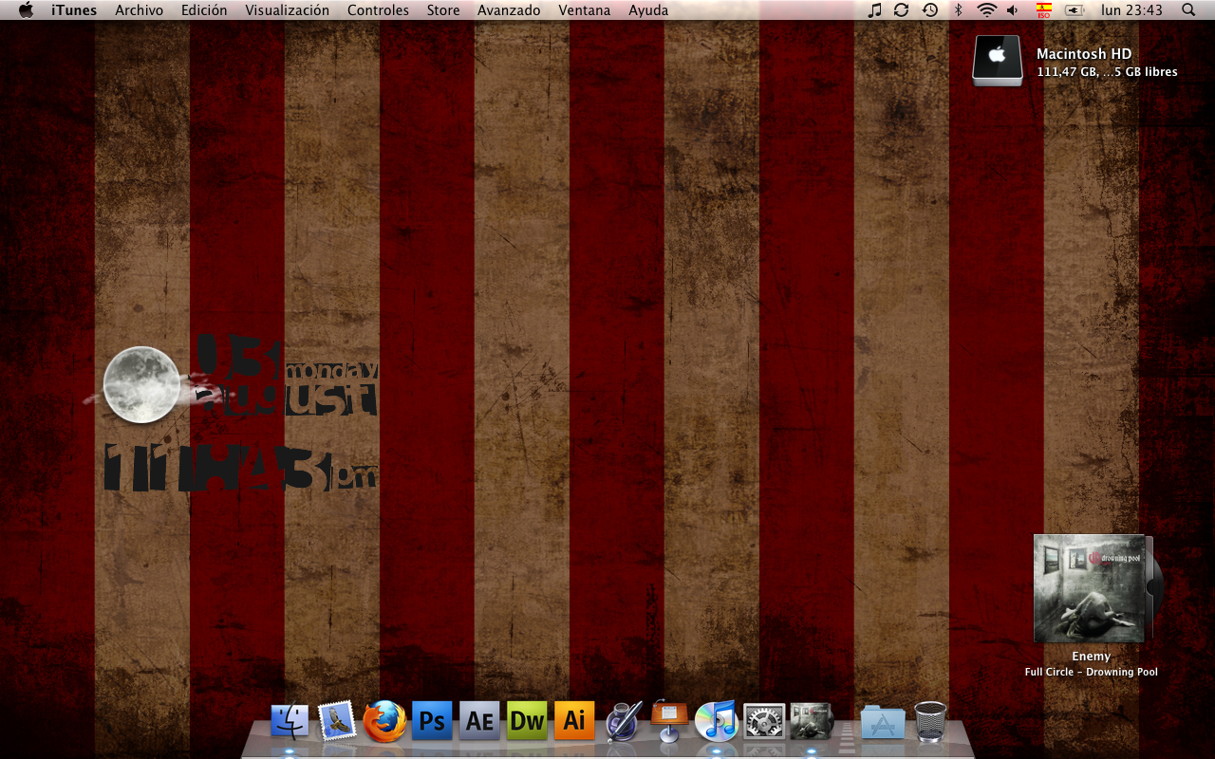1215x759 pixels.
Task: Open Finder from the Dock
Action: [290, 722]
